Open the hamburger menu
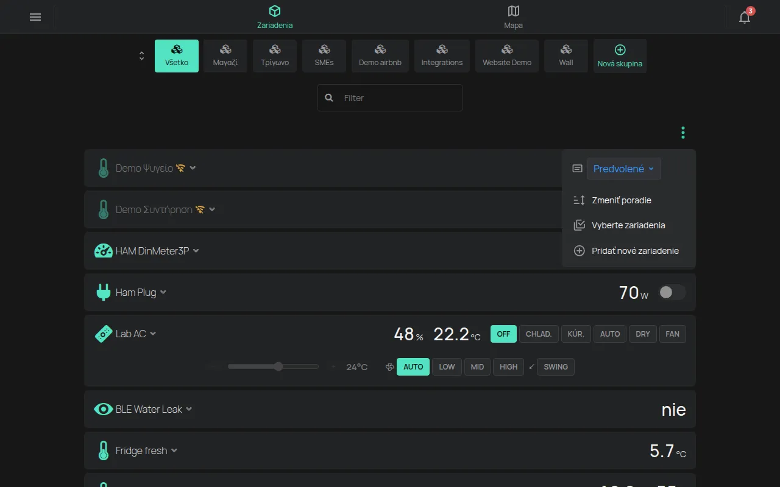Image resolution: width=780 pixels, height=487 pixels. point(35,17)
